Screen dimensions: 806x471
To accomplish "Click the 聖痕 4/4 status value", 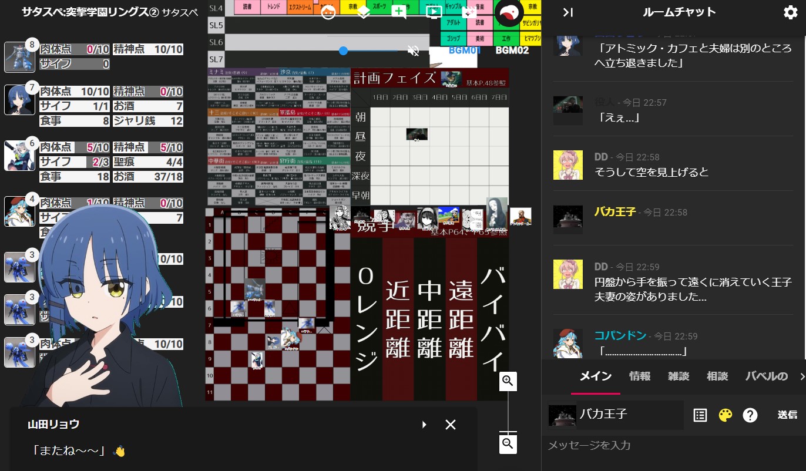I will click(x=148, y=162).
